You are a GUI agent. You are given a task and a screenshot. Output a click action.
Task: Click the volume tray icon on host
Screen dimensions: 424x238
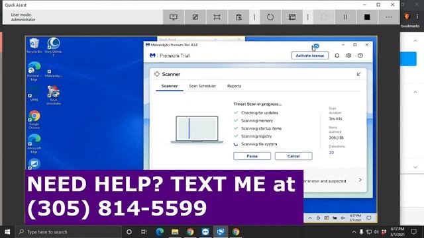[x=376, y=232]
